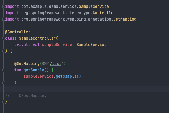The height and width of the screenshot is (113, 169).
Task: Click the sampleService constructor parameter
Action: tap(57, 45)
